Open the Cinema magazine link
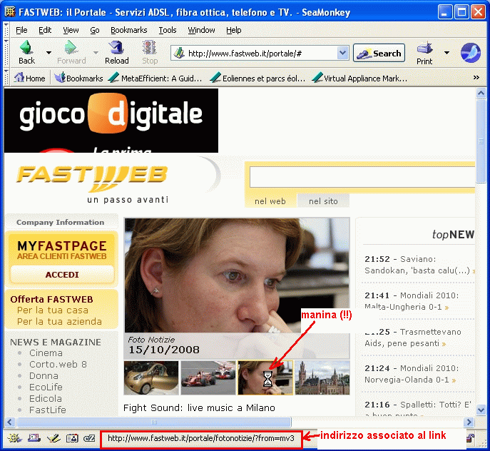 (x=46, y=353)
